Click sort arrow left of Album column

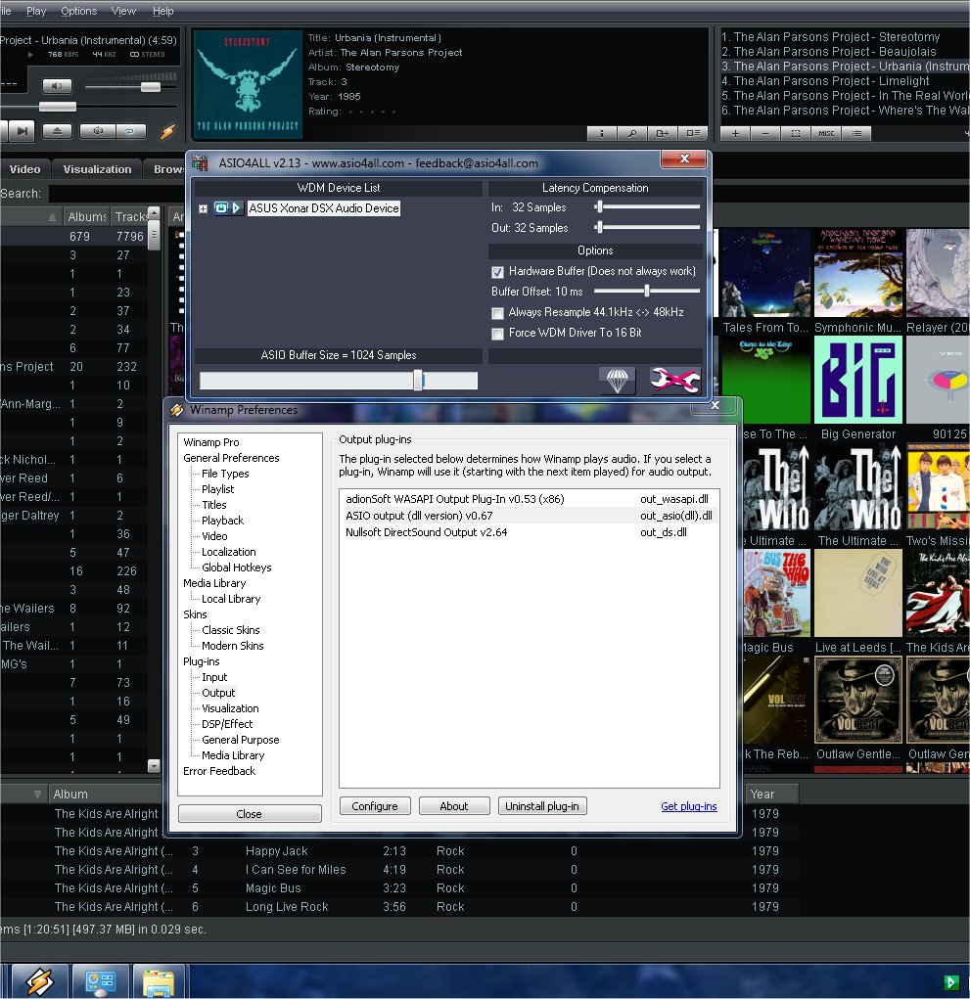37,794
